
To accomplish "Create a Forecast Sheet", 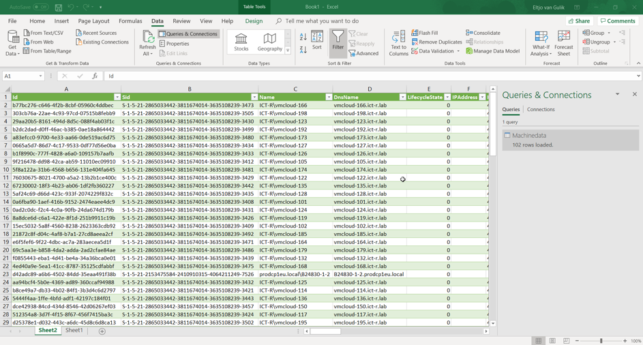I will 564,43.
